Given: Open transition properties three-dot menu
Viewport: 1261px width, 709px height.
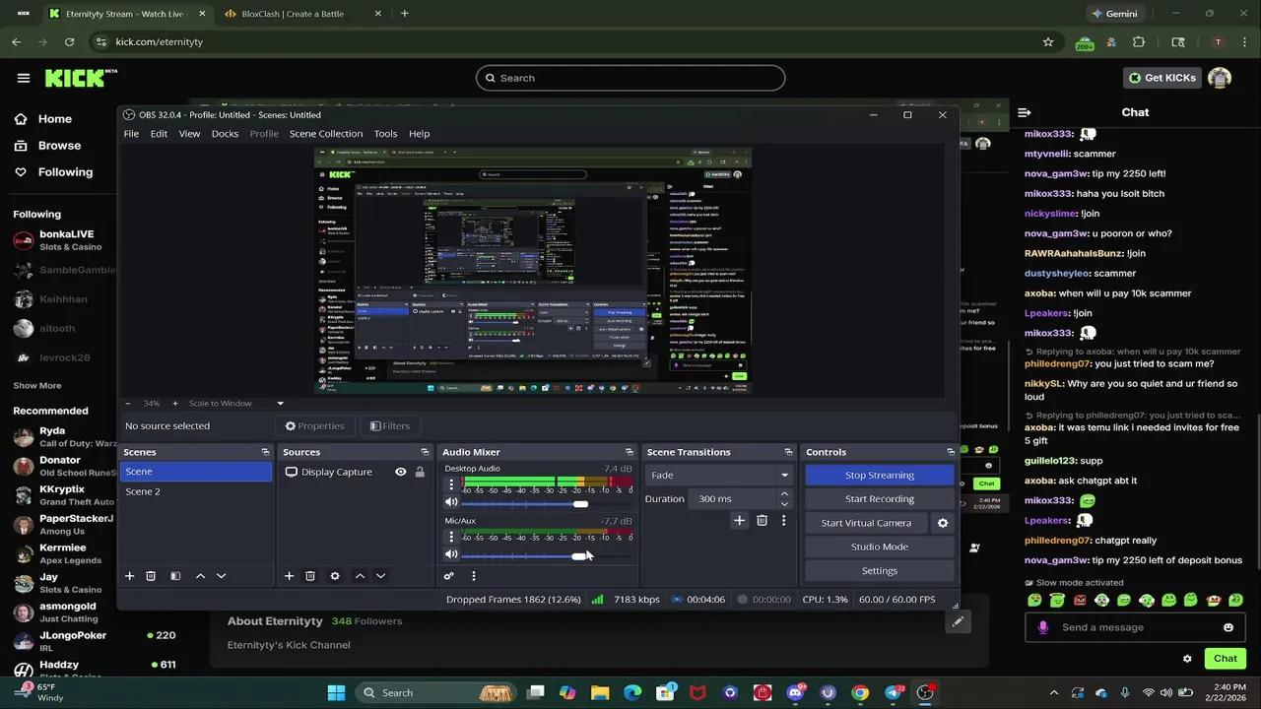Looking at the screenshot, I should (x=784, y=520).
